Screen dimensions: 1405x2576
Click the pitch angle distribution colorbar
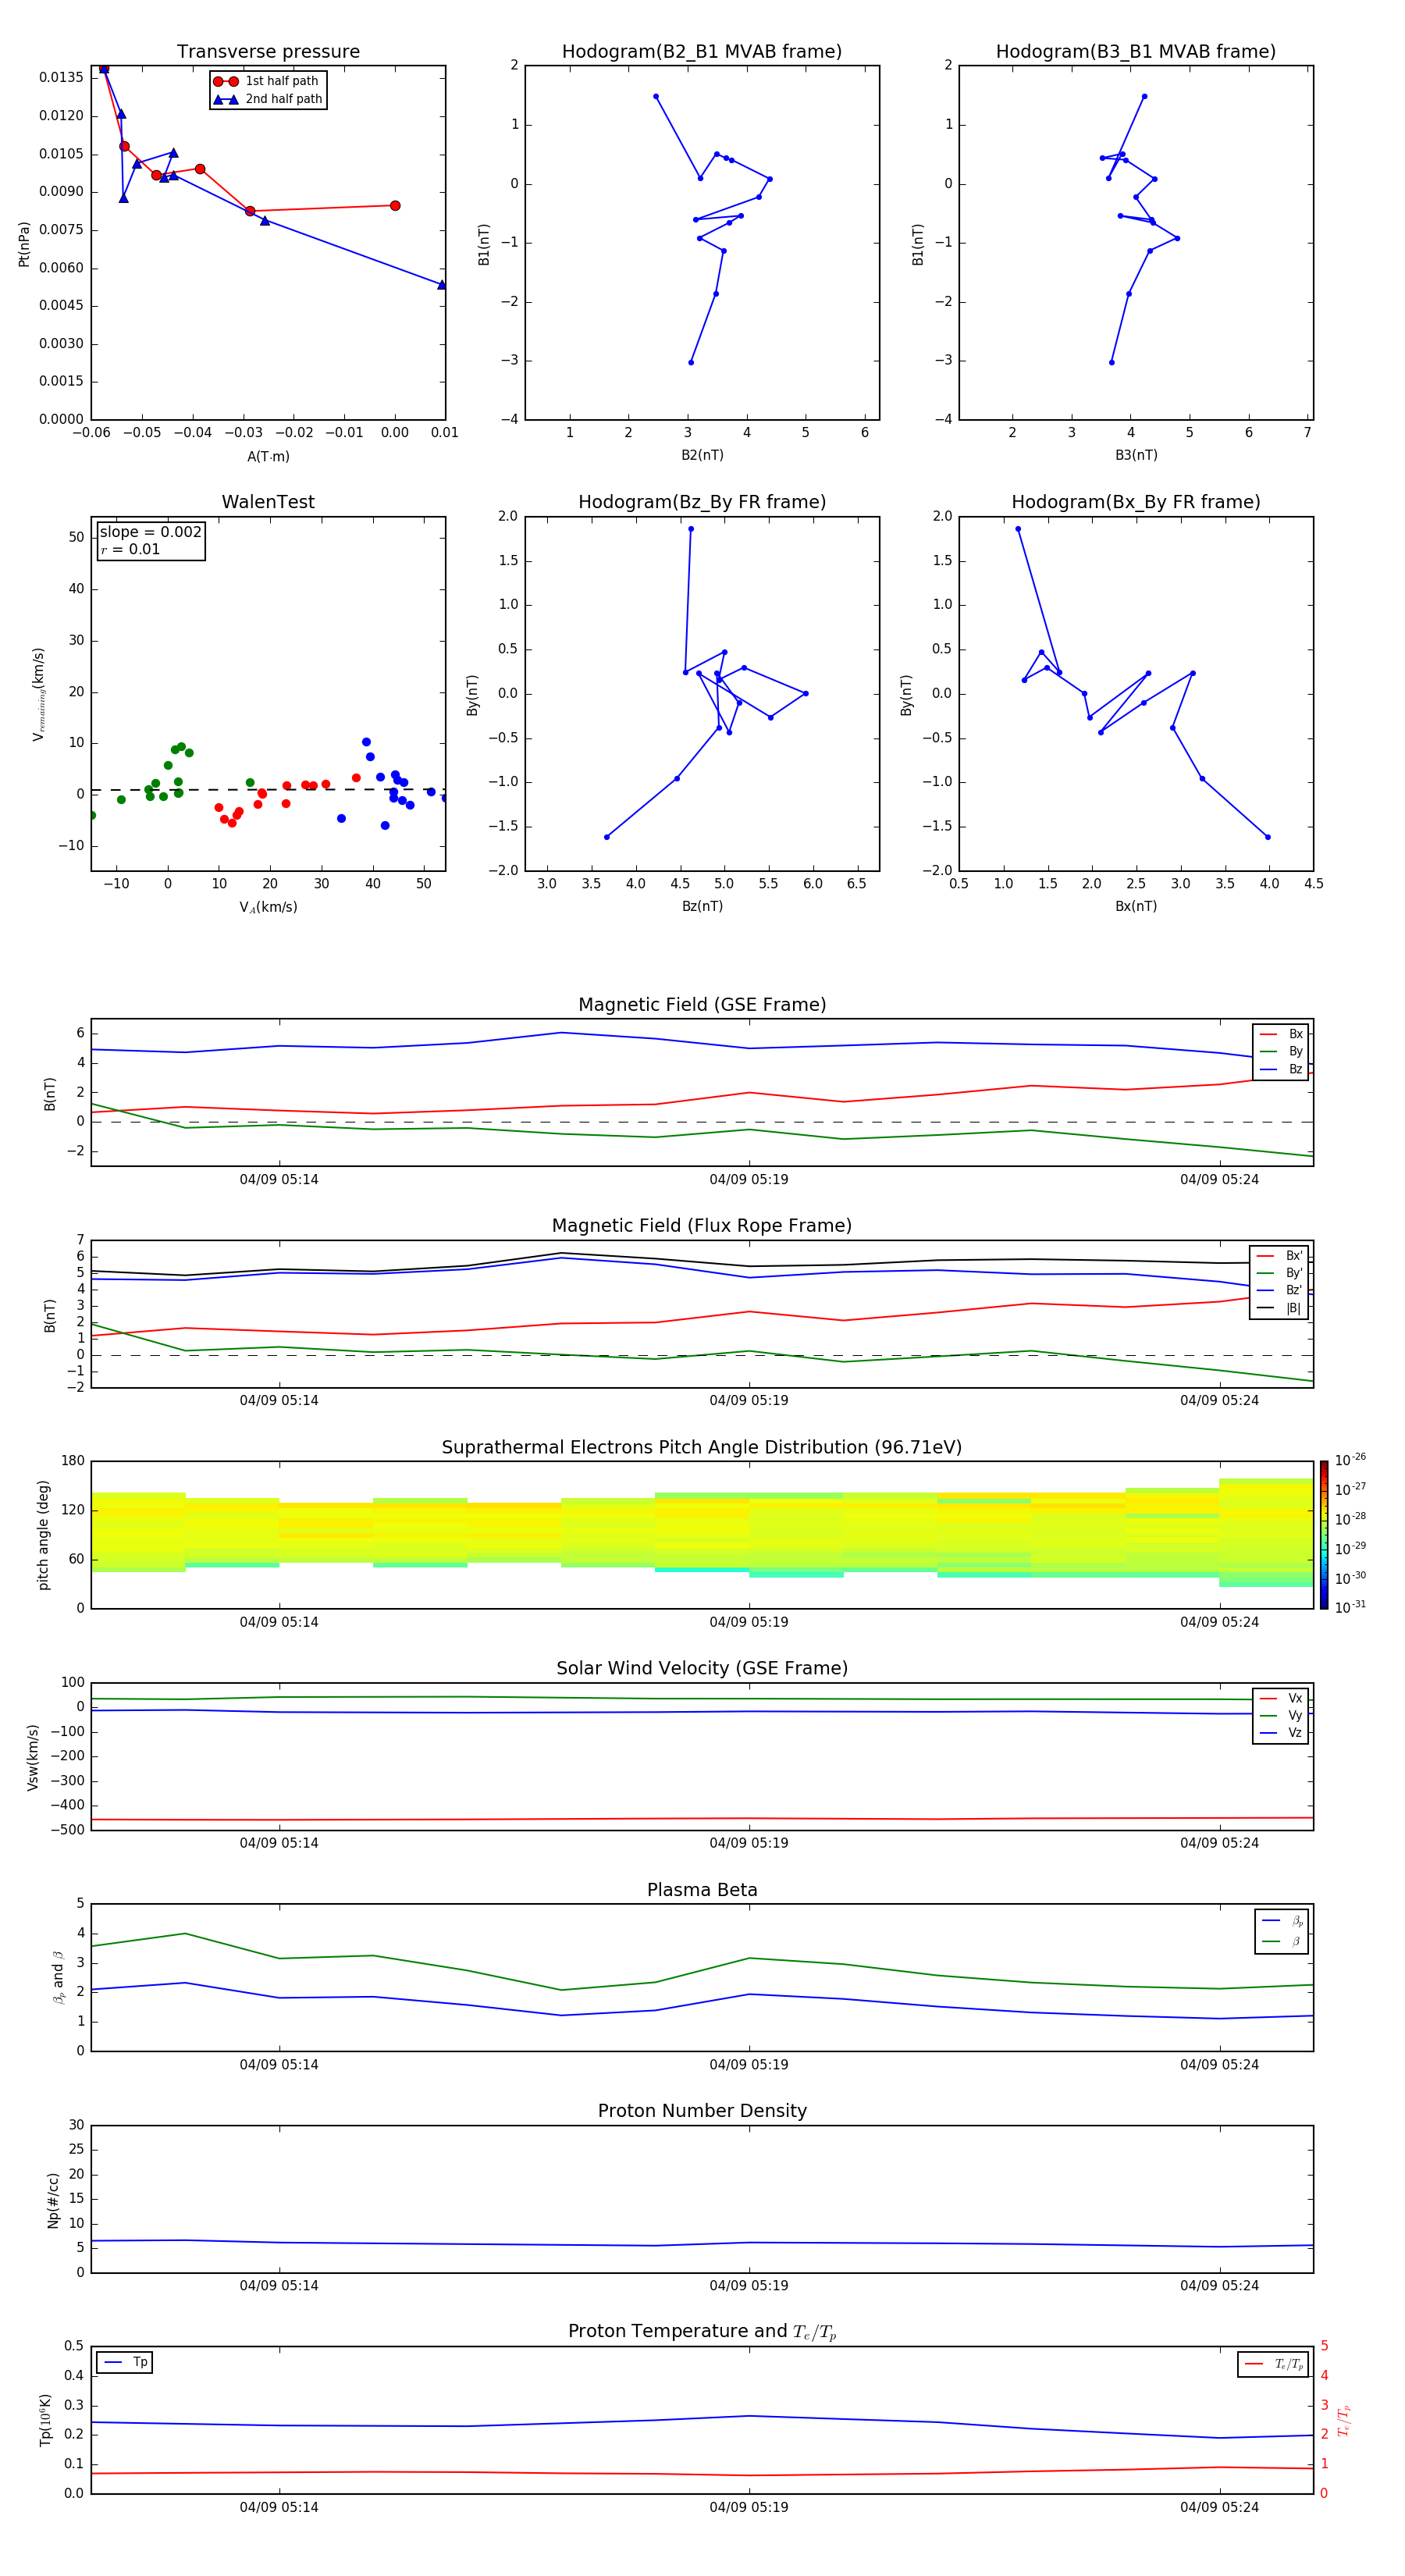point(1324,1535)
